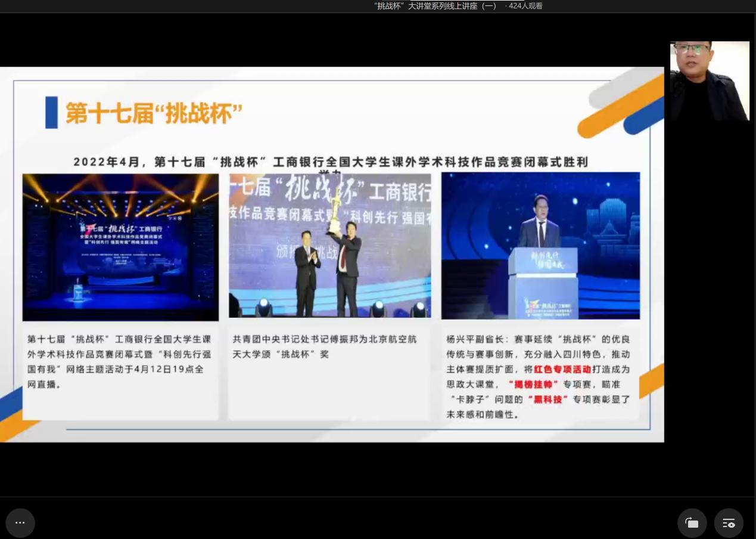
Task: Click the 424 viewers count label
Action: 525,6
